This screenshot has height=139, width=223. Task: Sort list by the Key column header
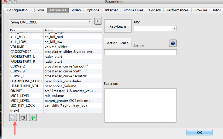click(x=26, y=30)
